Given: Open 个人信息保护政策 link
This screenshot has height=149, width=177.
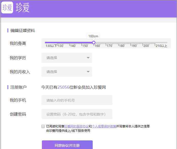Looking at the screenshot, I should 104,126.
